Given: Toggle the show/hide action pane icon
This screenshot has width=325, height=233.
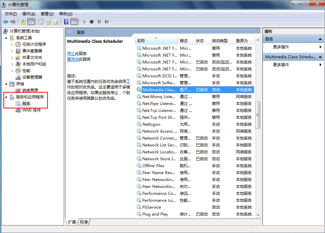Looking at the screenshot, I should [x=75, y=22].
